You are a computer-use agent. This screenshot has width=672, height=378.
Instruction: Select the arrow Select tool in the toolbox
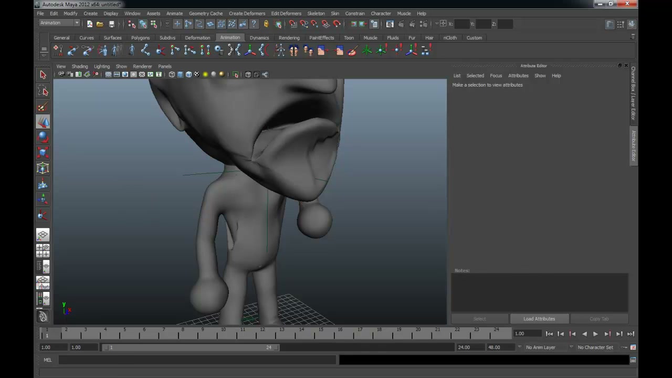click(43, 75)
